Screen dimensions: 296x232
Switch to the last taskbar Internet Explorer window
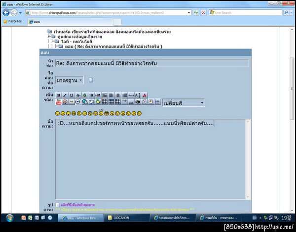coord(219,218)
